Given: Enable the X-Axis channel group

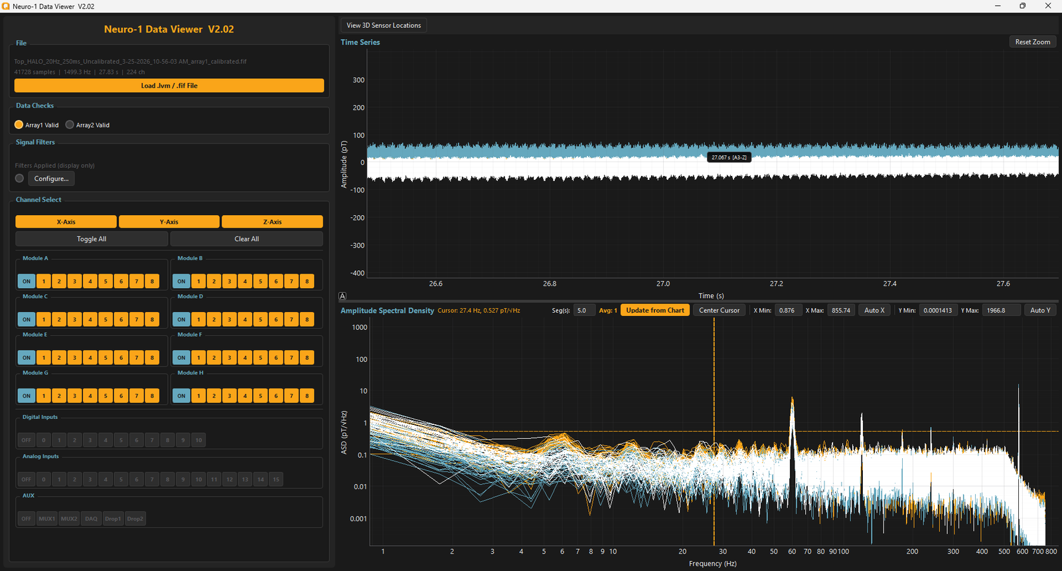Looking at the screenshot, I should coord(66,222).
